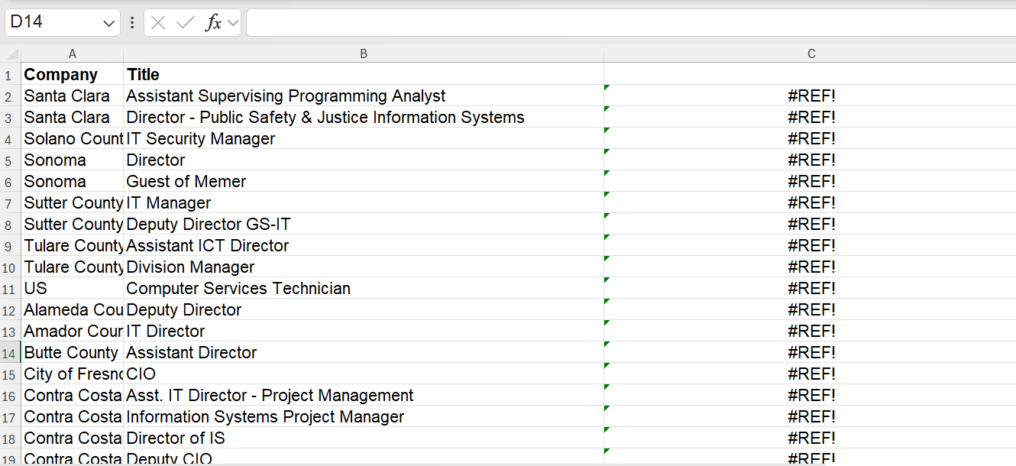Select row 1 header
Viewport: 1016px width, 466px height.
coord(10,75)
